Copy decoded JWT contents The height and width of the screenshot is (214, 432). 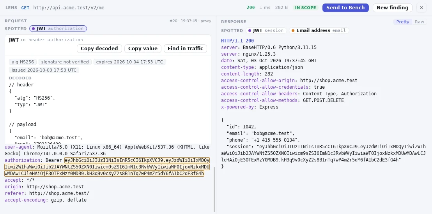click(99, 49)
